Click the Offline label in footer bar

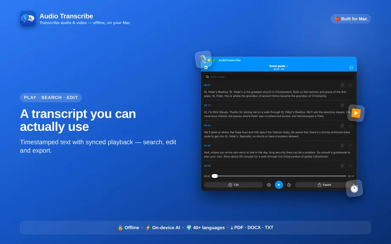tap(128, 227)
